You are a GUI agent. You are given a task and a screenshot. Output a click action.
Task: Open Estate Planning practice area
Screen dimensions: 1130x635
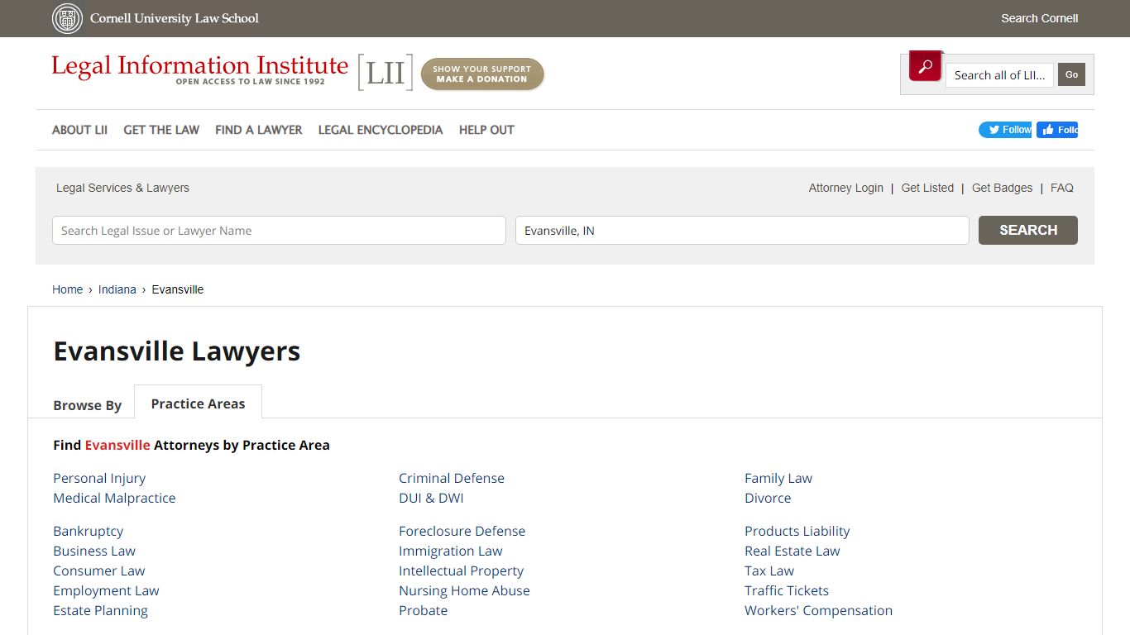[100, 610]
